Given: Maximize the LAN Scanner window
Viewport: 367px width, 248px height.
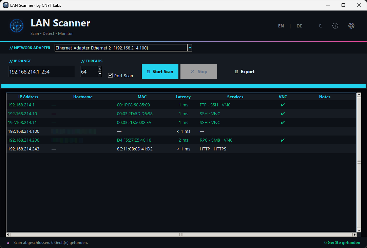Looking at the screenshot, I should coord(343,5).
